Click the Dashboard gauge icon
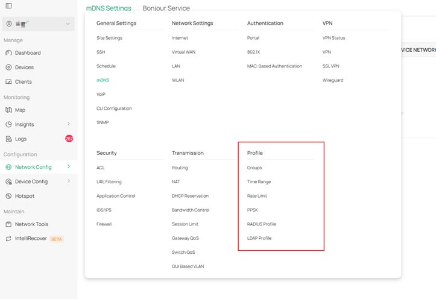The width and height of the screenshot is (436, 299). coord(8,53)
